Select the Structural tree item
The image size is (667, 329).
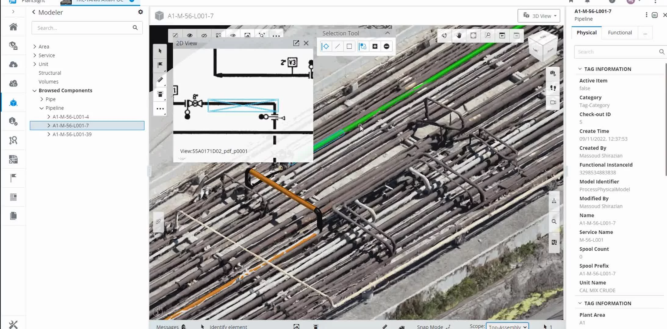coord(50,73)
